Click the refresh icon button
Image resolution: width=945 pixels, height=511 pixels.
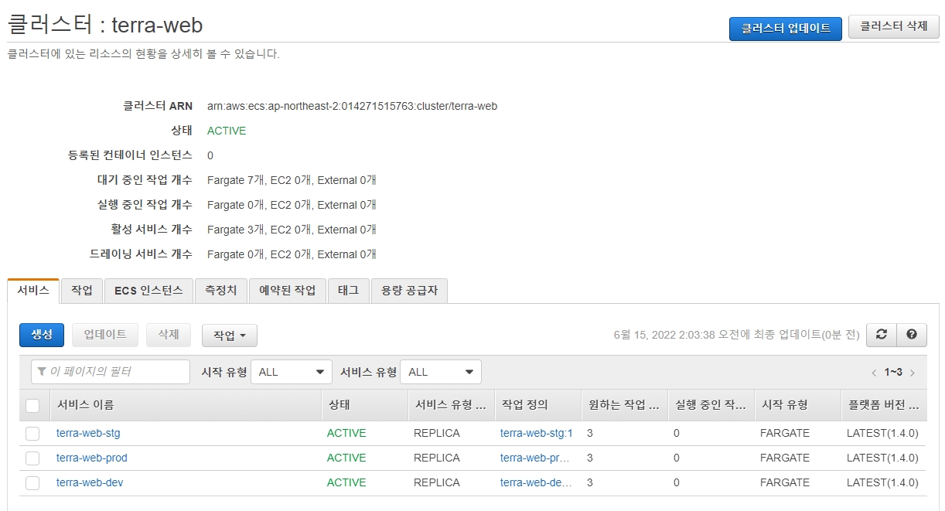coord(881,334)
